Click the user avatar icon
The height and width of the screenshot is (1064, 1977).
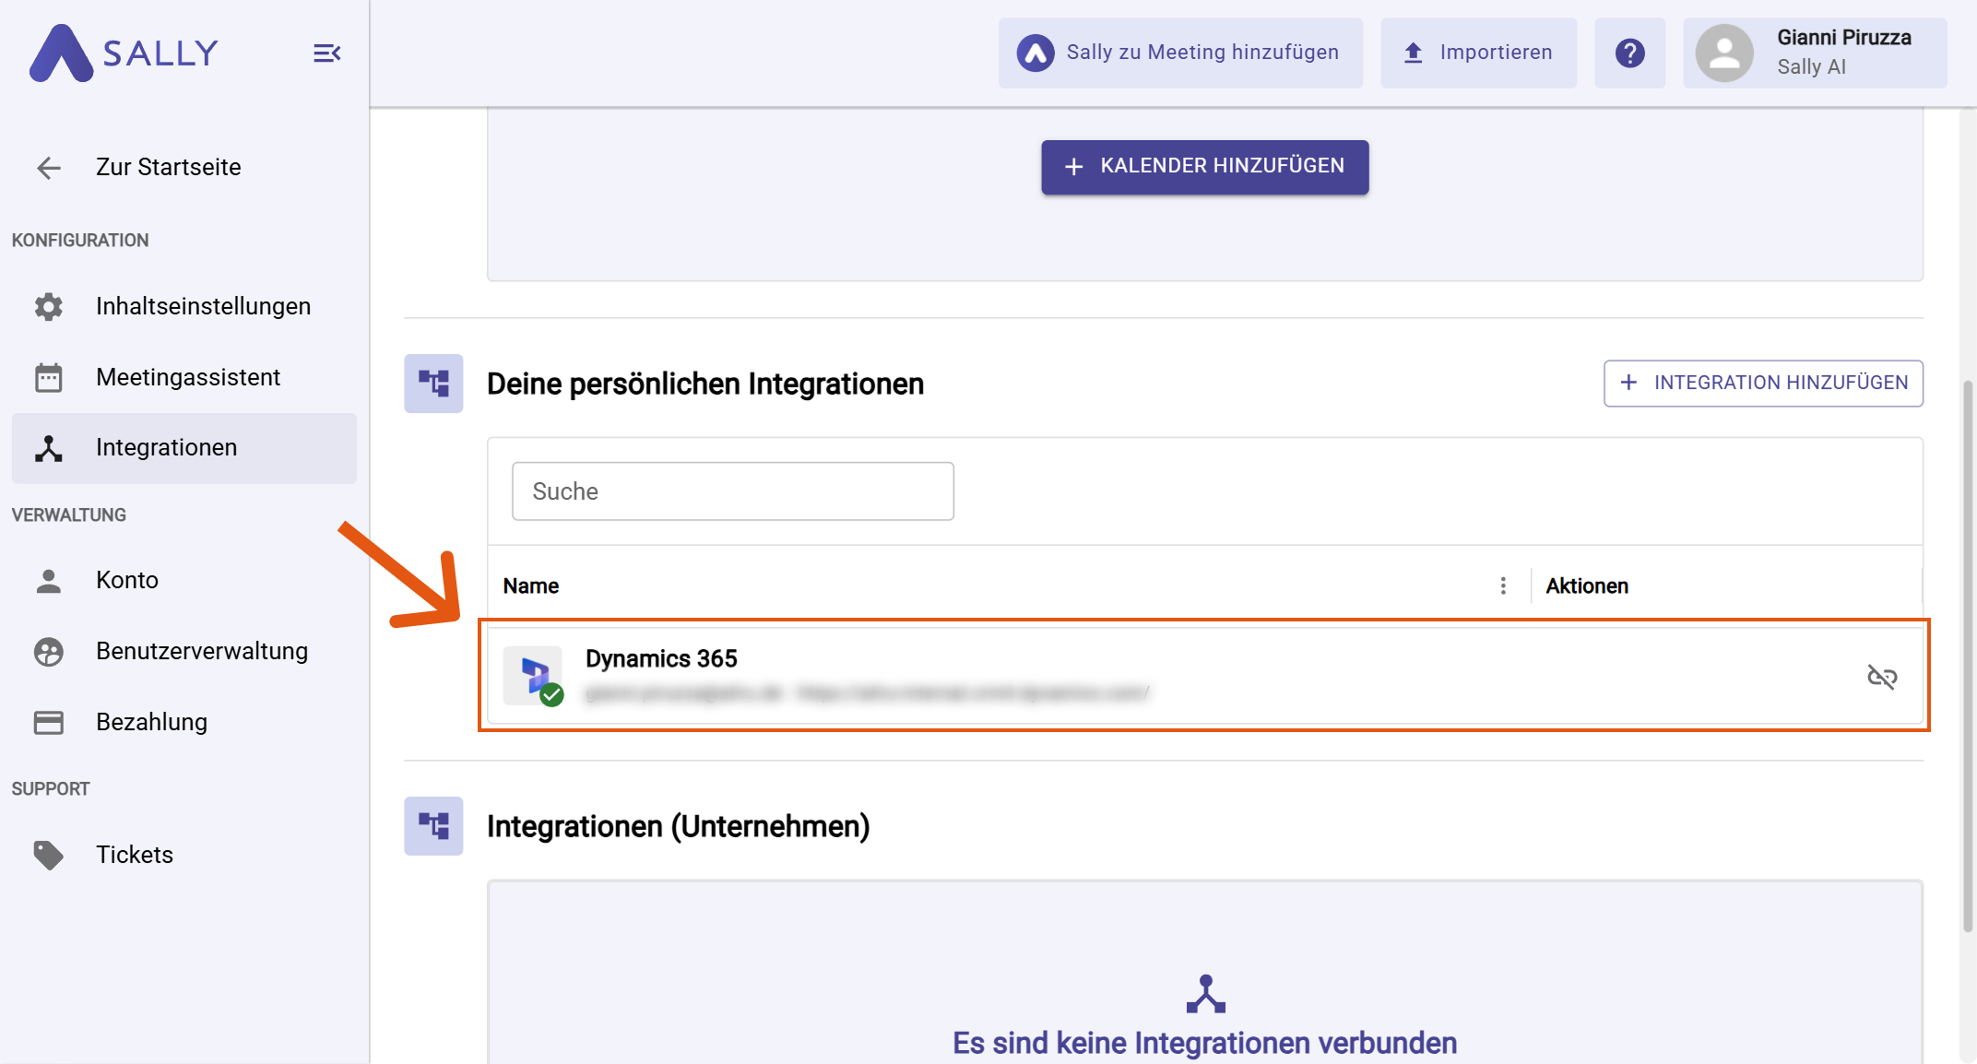[x=1724, y=53]
